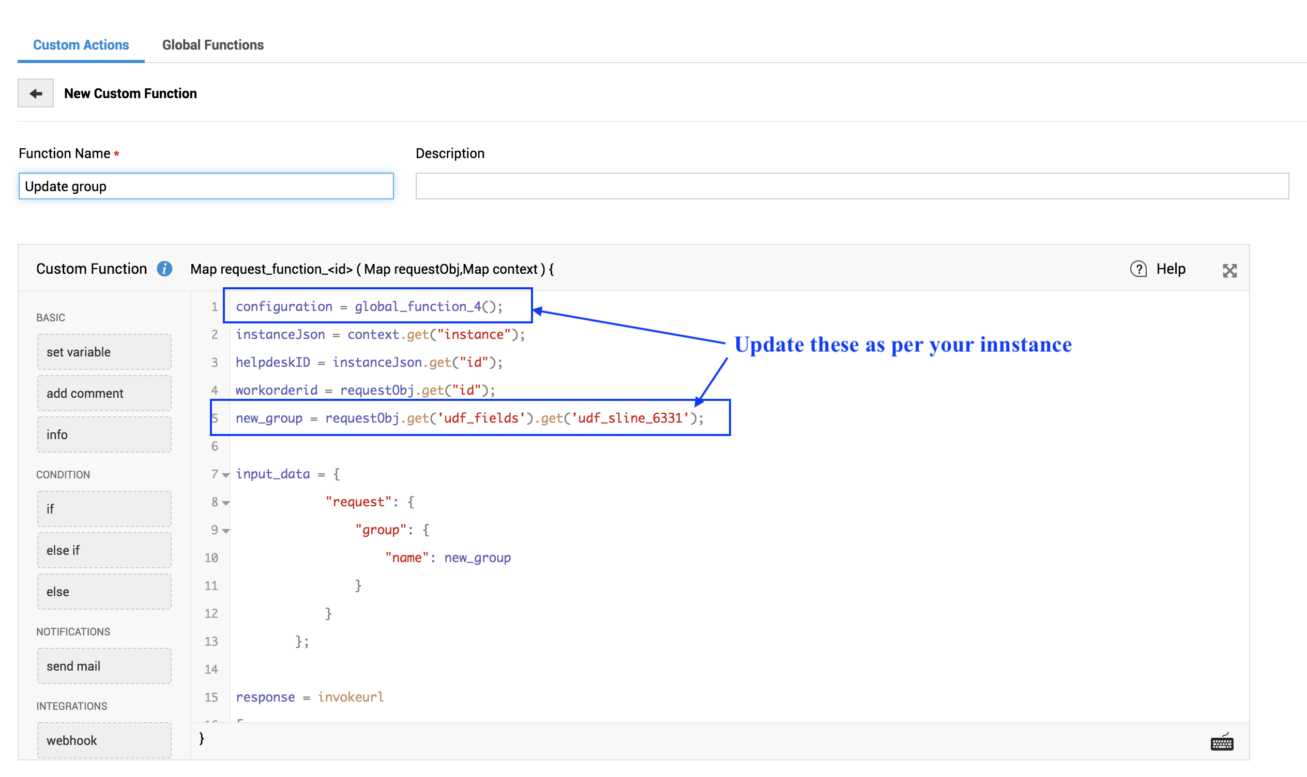Viewport: 1307px width, 777px height.
Task: Click the Help link text
Action: click(1170, 269)
